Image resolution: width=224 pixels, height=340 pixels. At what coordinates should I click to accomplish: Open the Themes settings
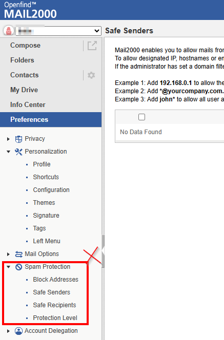point(44,203)
